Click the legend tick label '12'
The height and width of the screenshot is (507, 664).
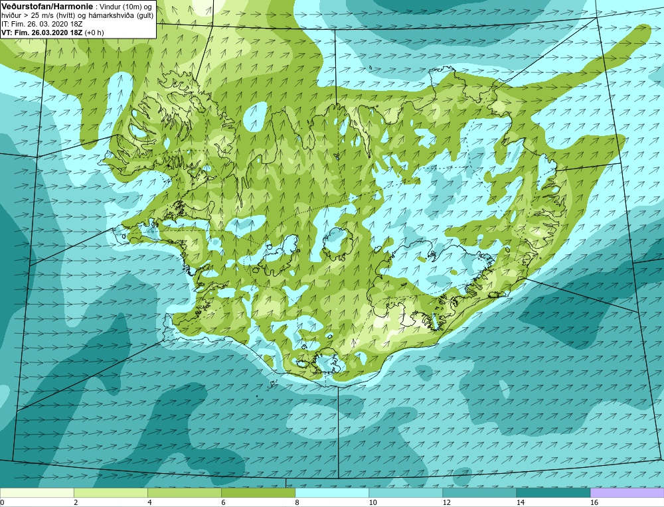click(x=446, y=502)
